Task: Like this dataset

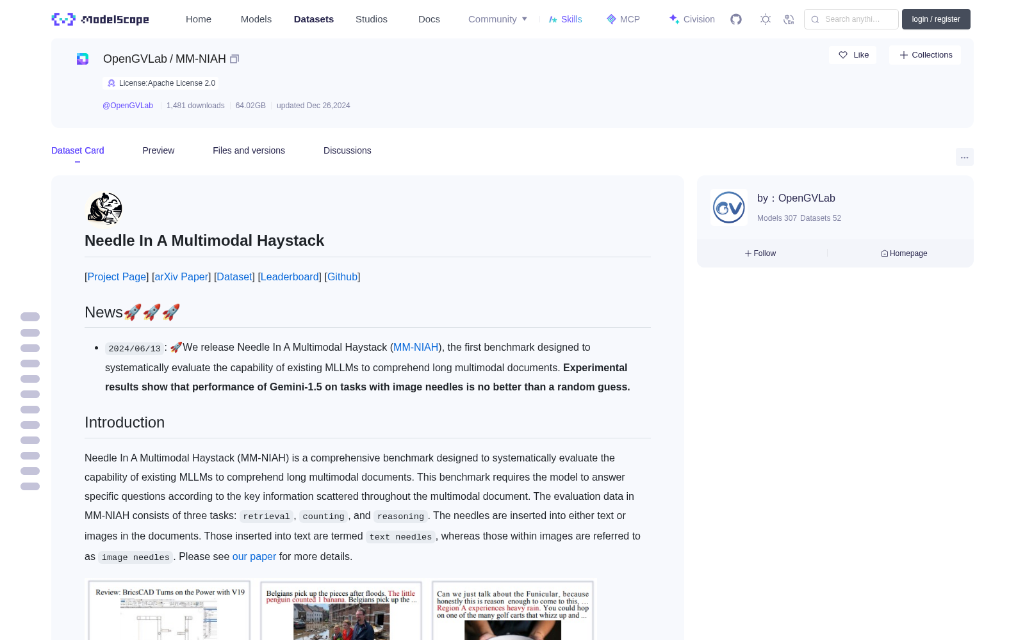Action: pos(853,55)
